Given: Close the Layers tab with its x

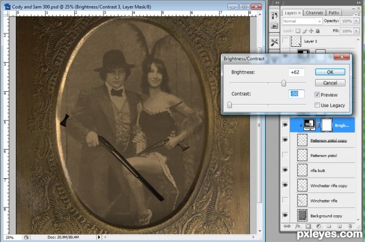Looking at the screenshot, I should pos(299,13).
